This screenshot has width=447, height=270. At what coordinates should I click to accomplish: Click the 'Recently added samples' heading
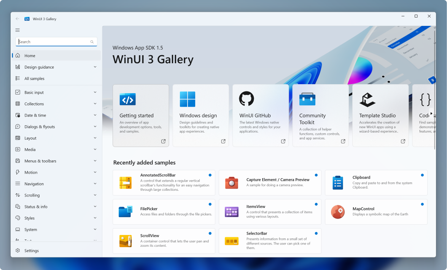coord(144,162)
